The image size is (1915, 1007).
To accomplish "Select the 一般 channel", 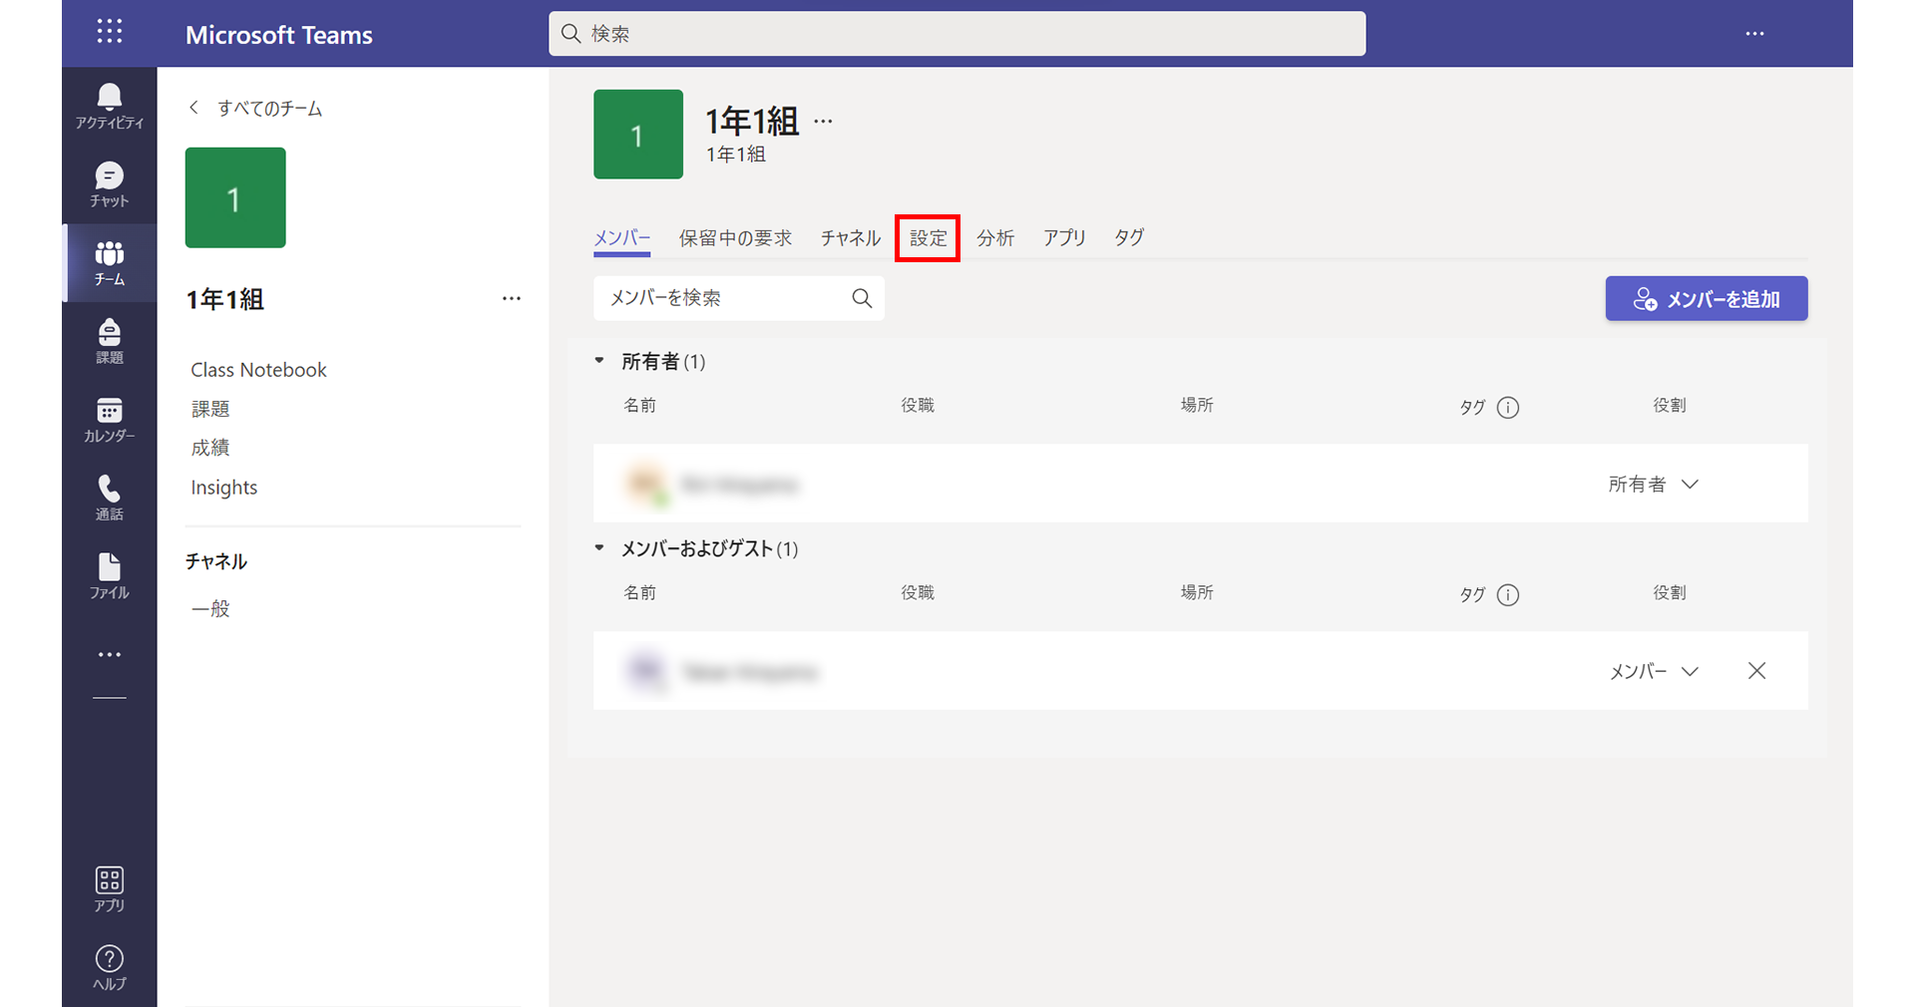I will 210,608.
